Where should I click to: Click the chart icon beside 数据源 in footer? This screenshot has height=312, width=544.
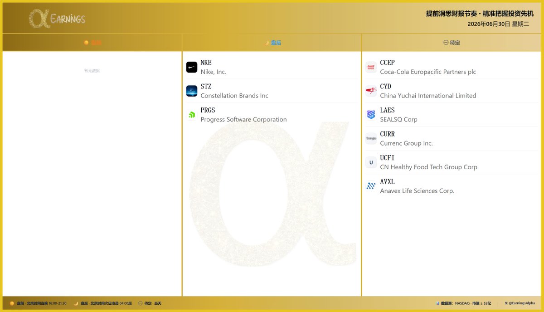437,303
